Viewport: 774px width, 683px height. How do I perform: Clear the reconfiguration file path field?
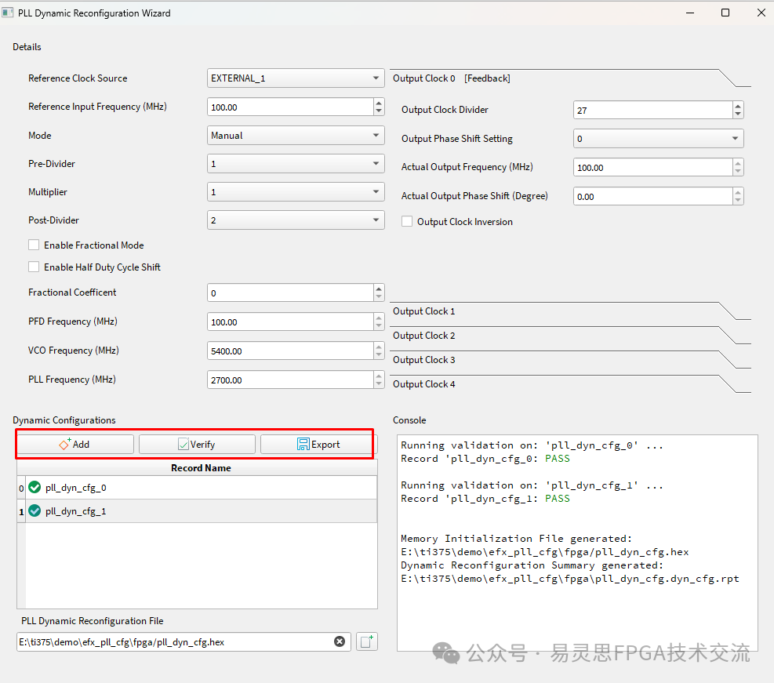point(340,641)
